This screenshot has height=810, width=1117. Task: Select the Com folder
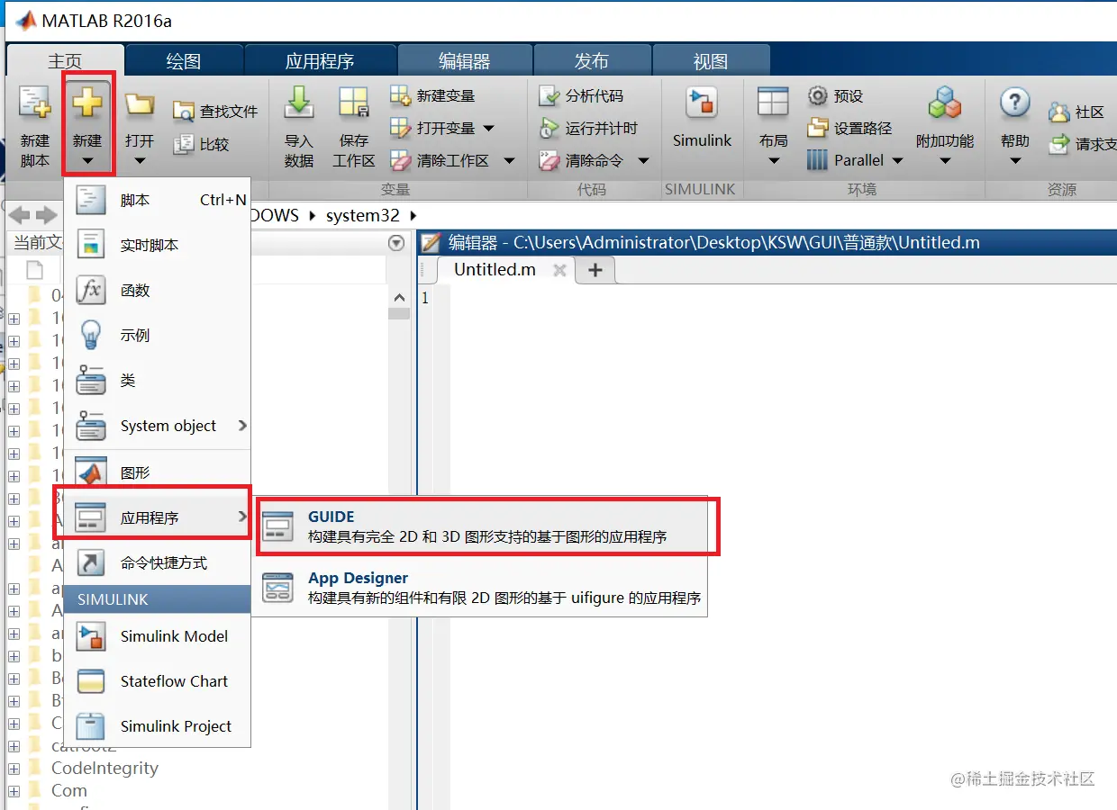(68, 790)
